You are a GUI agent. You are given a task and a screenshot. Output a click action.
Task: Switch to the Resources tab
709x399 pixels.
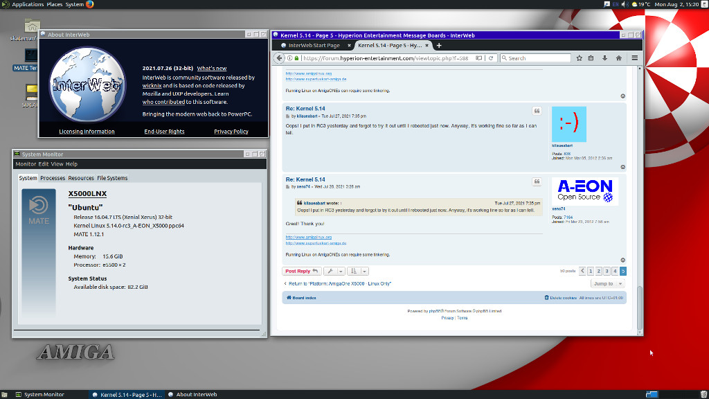pos(81,178)
